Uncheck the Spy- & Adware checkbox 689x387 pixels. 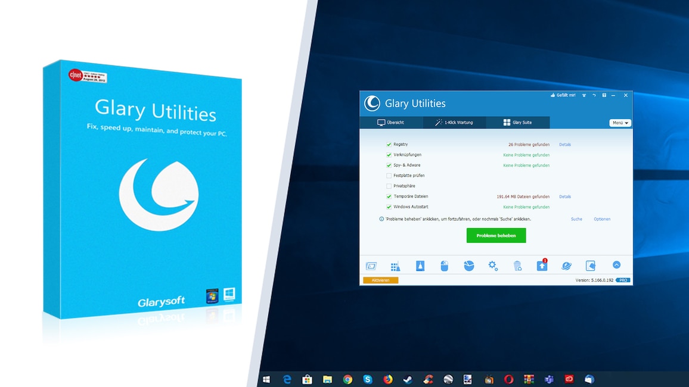tap(389, 166)
